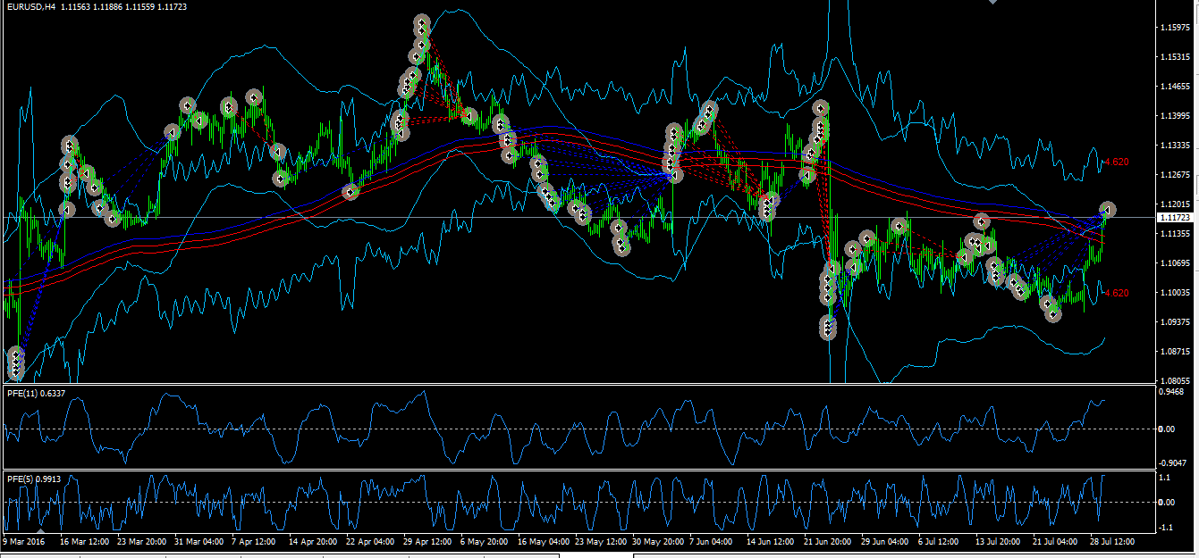
Task: Select the latest trade arrow marker near 1.12015
Action: [x=1108, y=210]
